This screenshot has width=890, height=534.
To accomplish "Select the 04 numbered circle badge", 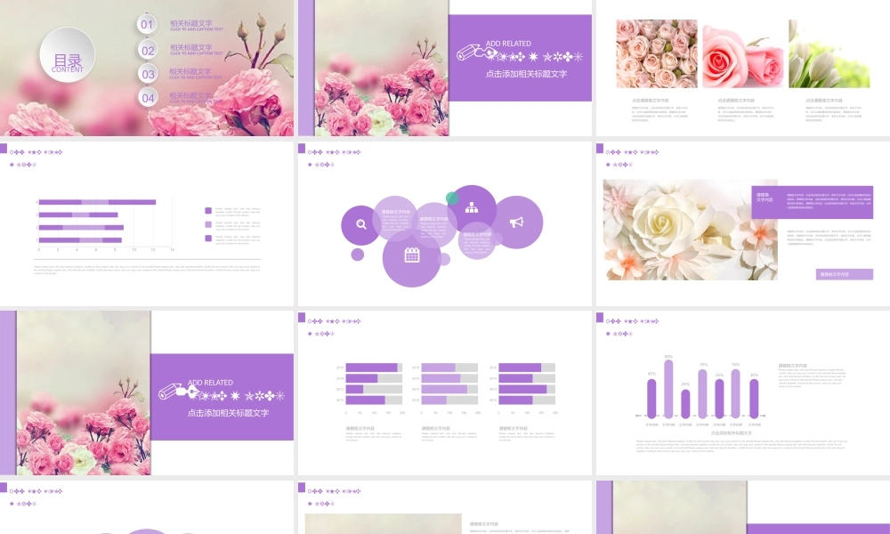I will pos(148,98).
